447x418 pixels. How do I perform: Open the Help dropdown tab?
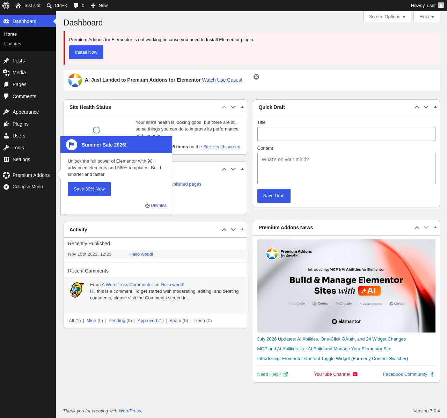click(x=427, y=17)
